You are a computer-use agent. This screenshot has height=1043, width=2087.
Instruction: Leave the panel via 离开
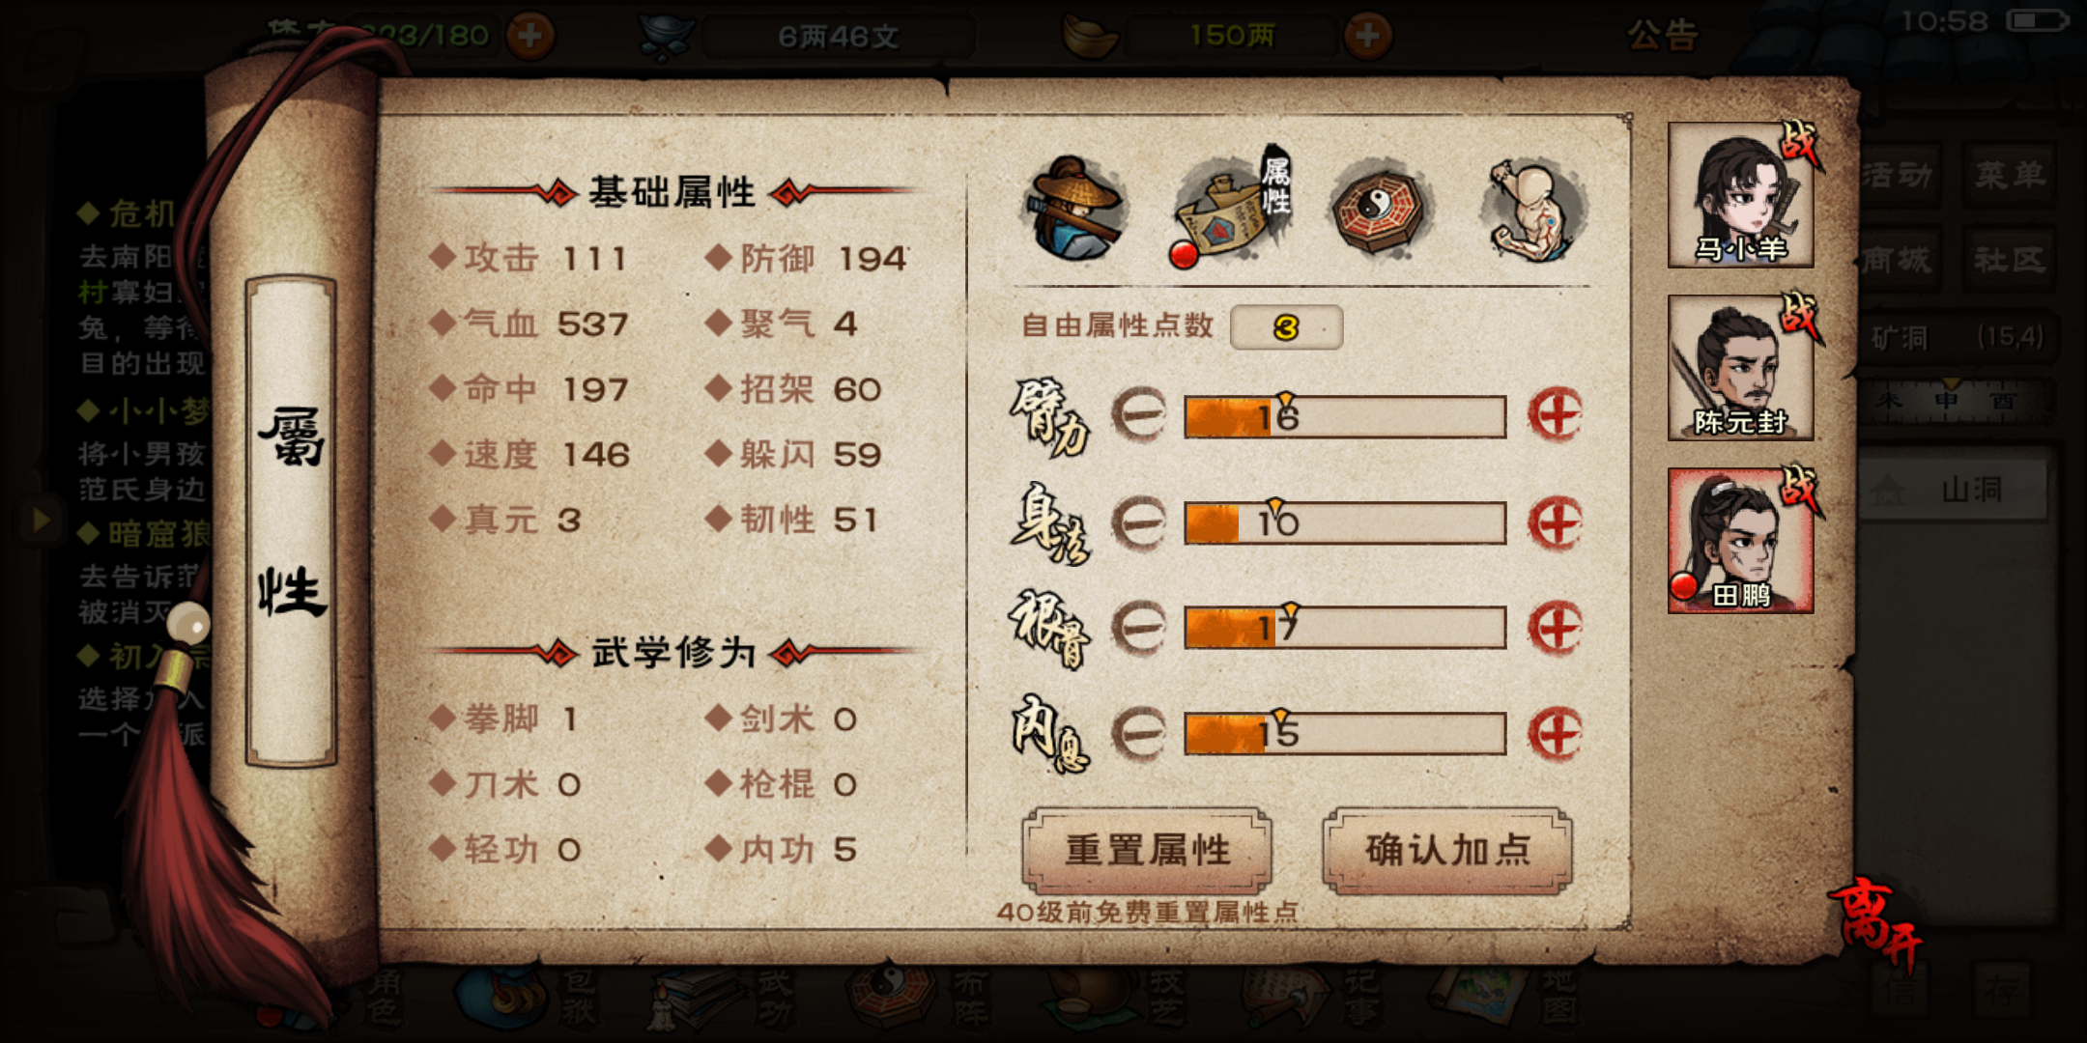point(1874,922)
